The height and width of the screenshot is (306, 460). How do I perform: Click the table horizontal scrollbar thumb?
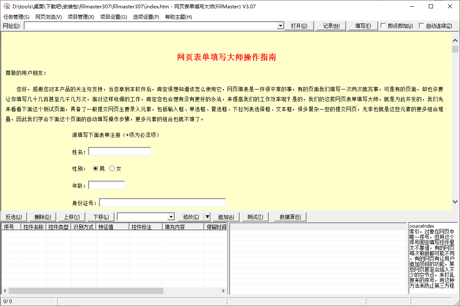click(86, 291)
